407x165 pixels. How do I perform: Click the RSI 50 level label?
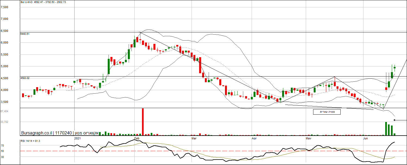[x=2, y=151]
